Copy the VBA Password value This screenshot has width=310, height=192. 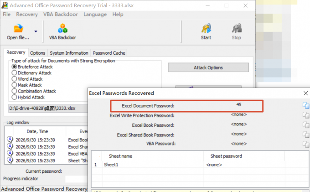(305, 144)
